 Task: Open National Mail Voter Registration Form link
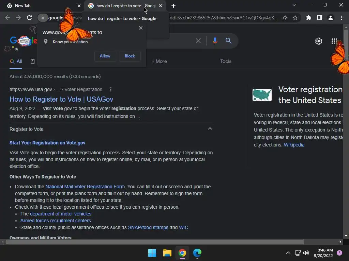tap(85, 187)
